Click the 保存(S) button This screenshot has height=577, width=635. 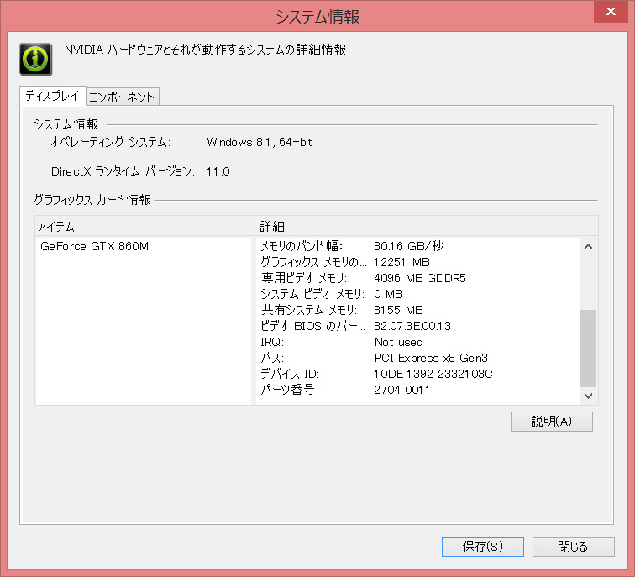483,547
